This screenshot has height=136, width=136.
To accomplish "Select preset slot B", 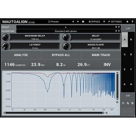I will click(131, 39).
